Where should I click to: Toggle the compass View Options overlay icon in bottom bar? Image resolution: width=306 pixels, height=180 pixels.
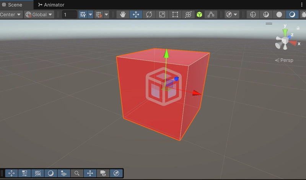pyautogui.click(x=116, y=173)
